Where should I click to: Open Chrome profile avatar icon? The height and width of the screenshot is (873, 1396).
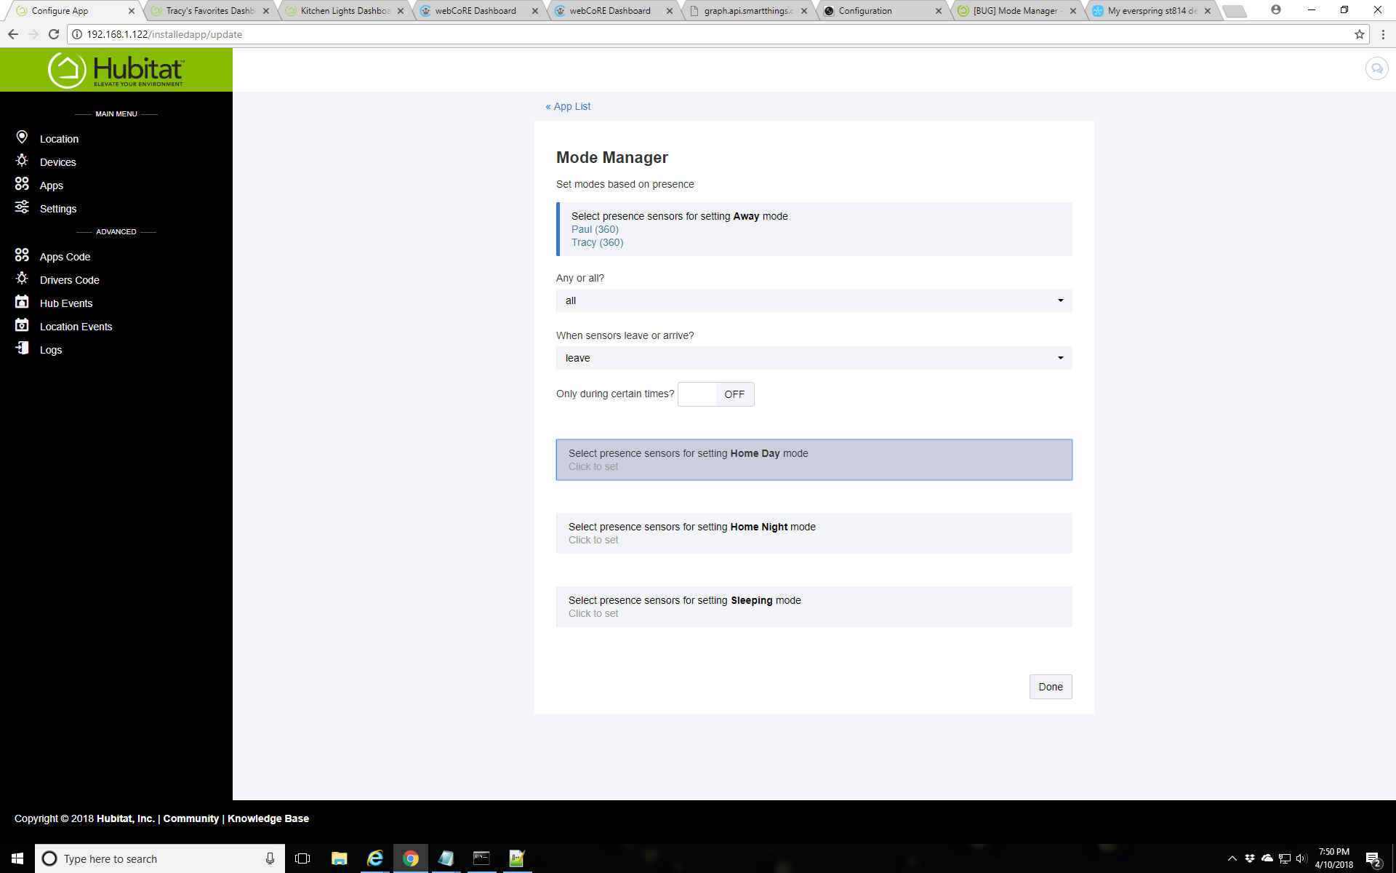(1276, 9)
